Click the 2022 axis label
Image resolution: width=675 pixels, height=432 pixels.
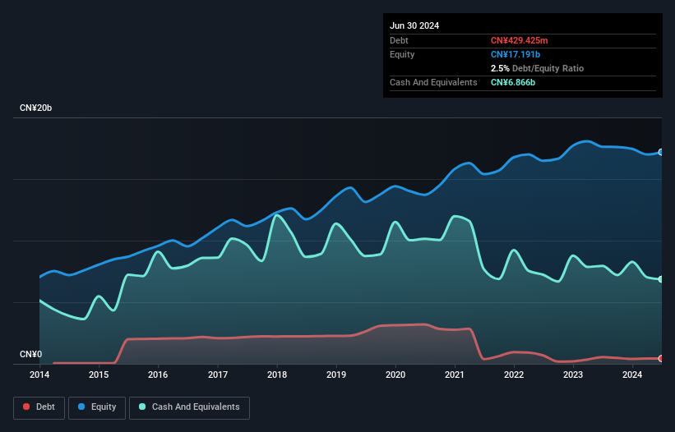coord(514,375)
